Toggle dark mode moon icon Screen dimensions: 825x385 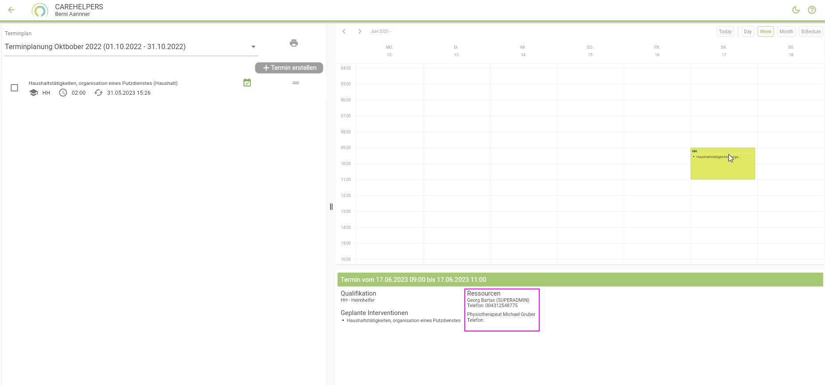click(796, 10)
